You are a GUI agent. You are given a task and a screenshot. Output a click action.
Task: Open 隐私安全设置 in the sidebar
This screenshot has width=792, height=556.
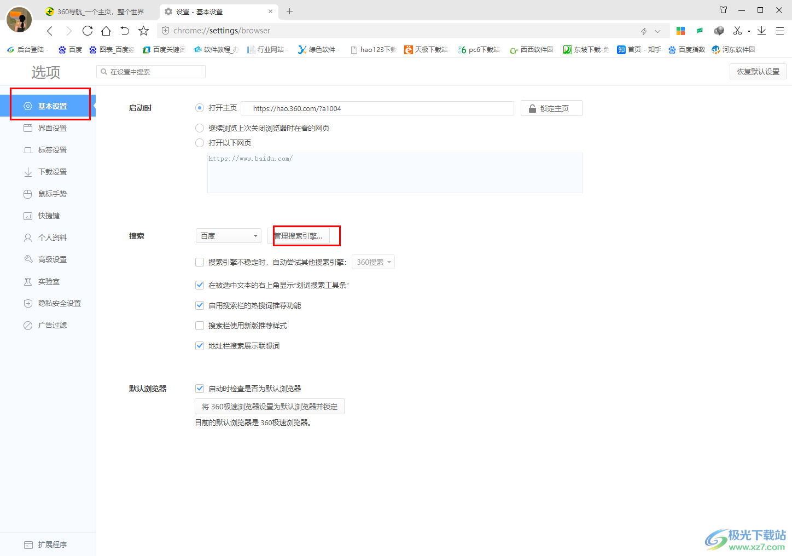click(48, 303)
